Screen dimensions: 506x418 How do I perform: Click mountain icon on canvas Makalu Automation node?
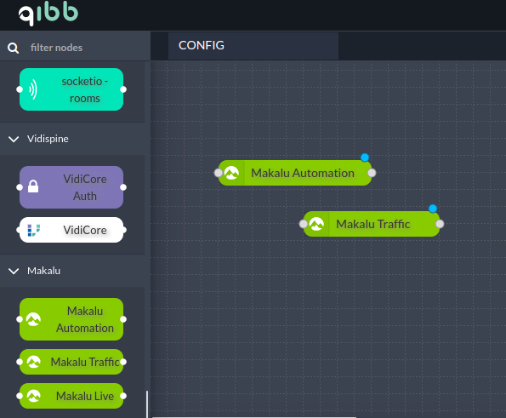231,173
